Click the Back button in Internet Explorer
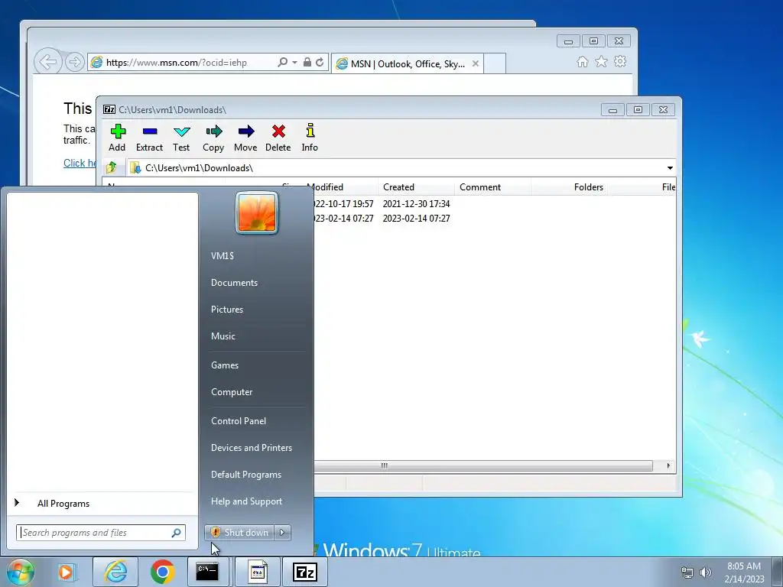 click(48, 63)
